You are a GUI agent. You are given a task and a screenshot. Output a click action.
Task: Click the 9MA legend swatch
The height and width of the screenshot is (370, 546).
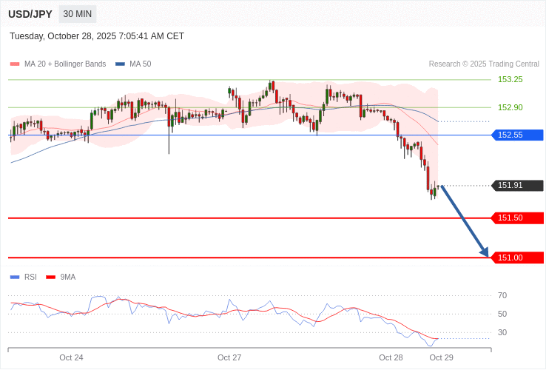point(51,277)
